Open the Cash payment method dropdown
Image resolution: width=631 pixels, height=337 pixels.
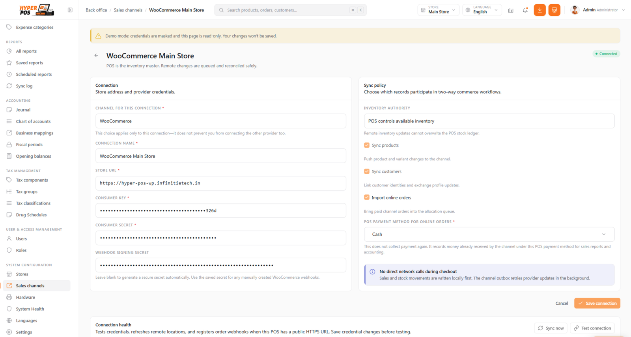point(489,234)
